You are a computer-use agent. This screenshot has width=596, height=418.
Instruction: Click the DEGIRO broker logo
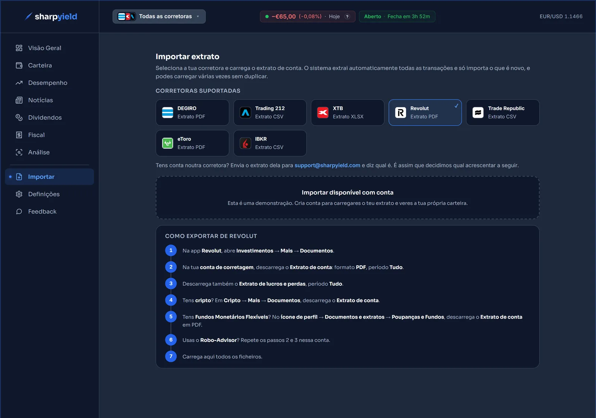[x=168, y=113]
